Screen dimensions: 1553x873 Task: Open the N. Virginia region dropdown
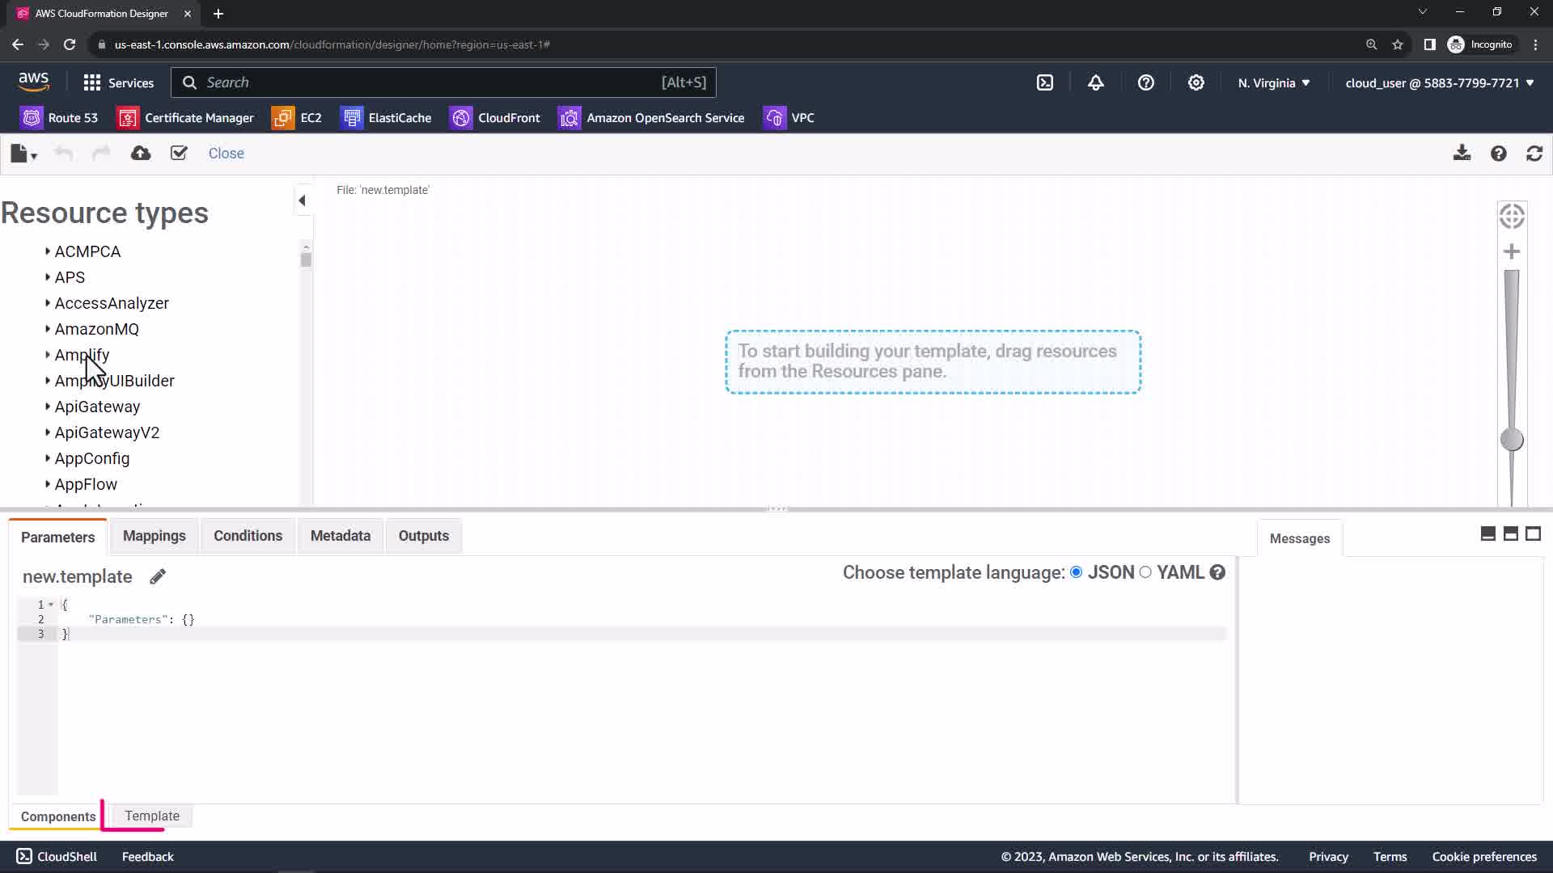[1273, 83]
